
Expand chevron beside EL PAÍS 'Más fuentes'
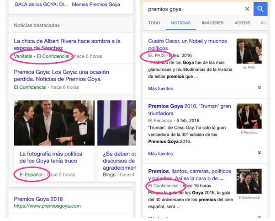point(259,87)
